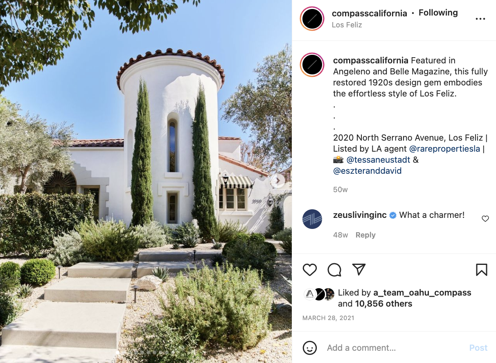The width and height of the screenshot is (496, 363).
Task: Open the @eszteranddavid mention
Action: click(x=367, y=171)
